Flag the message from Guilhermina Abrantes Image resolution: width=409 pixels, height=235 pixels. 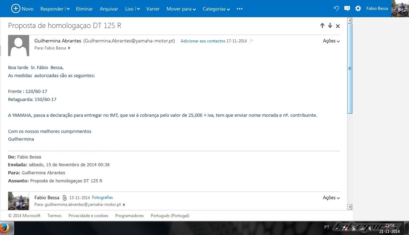[x=252, y=41]
